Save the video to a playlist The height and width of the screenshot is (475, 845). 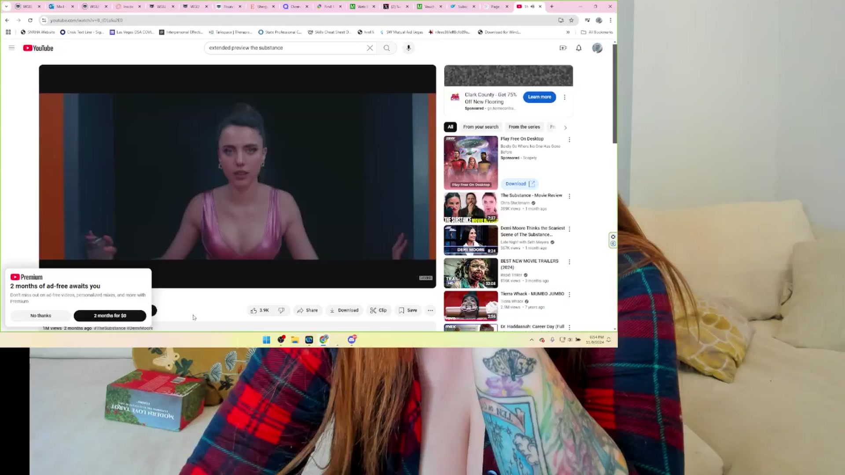[408, 311]
